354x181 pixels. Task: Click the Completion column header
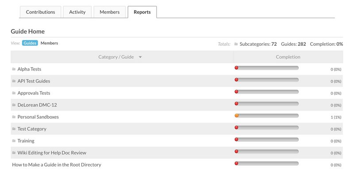click(x=288, y=57)
